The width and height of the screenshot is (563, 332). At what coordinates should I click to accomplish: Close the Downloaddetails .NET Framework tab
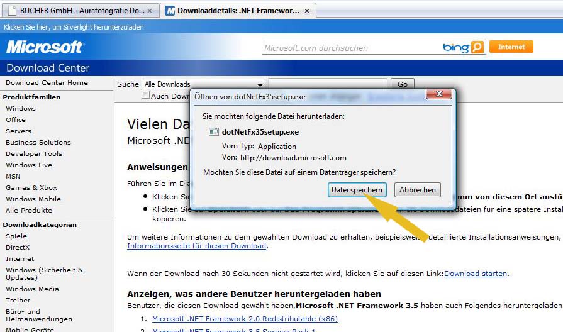(x=307, y=11)
